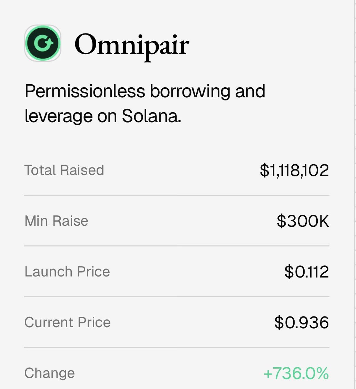Click the green +736.0% change value
The image size is (356, 389).
(x=296, y=373)
